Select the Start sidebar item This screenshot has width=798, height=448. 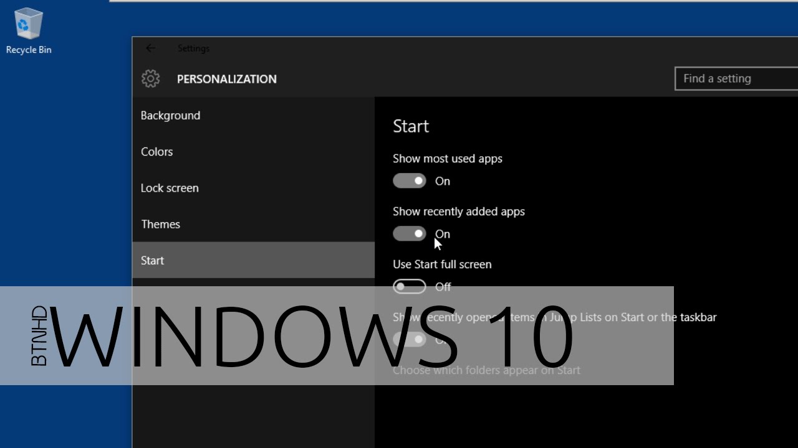click(x=253, y=260)
